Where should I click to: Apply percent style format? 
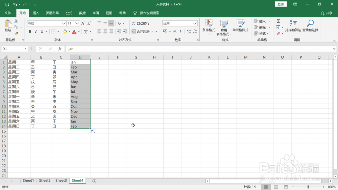175,32
